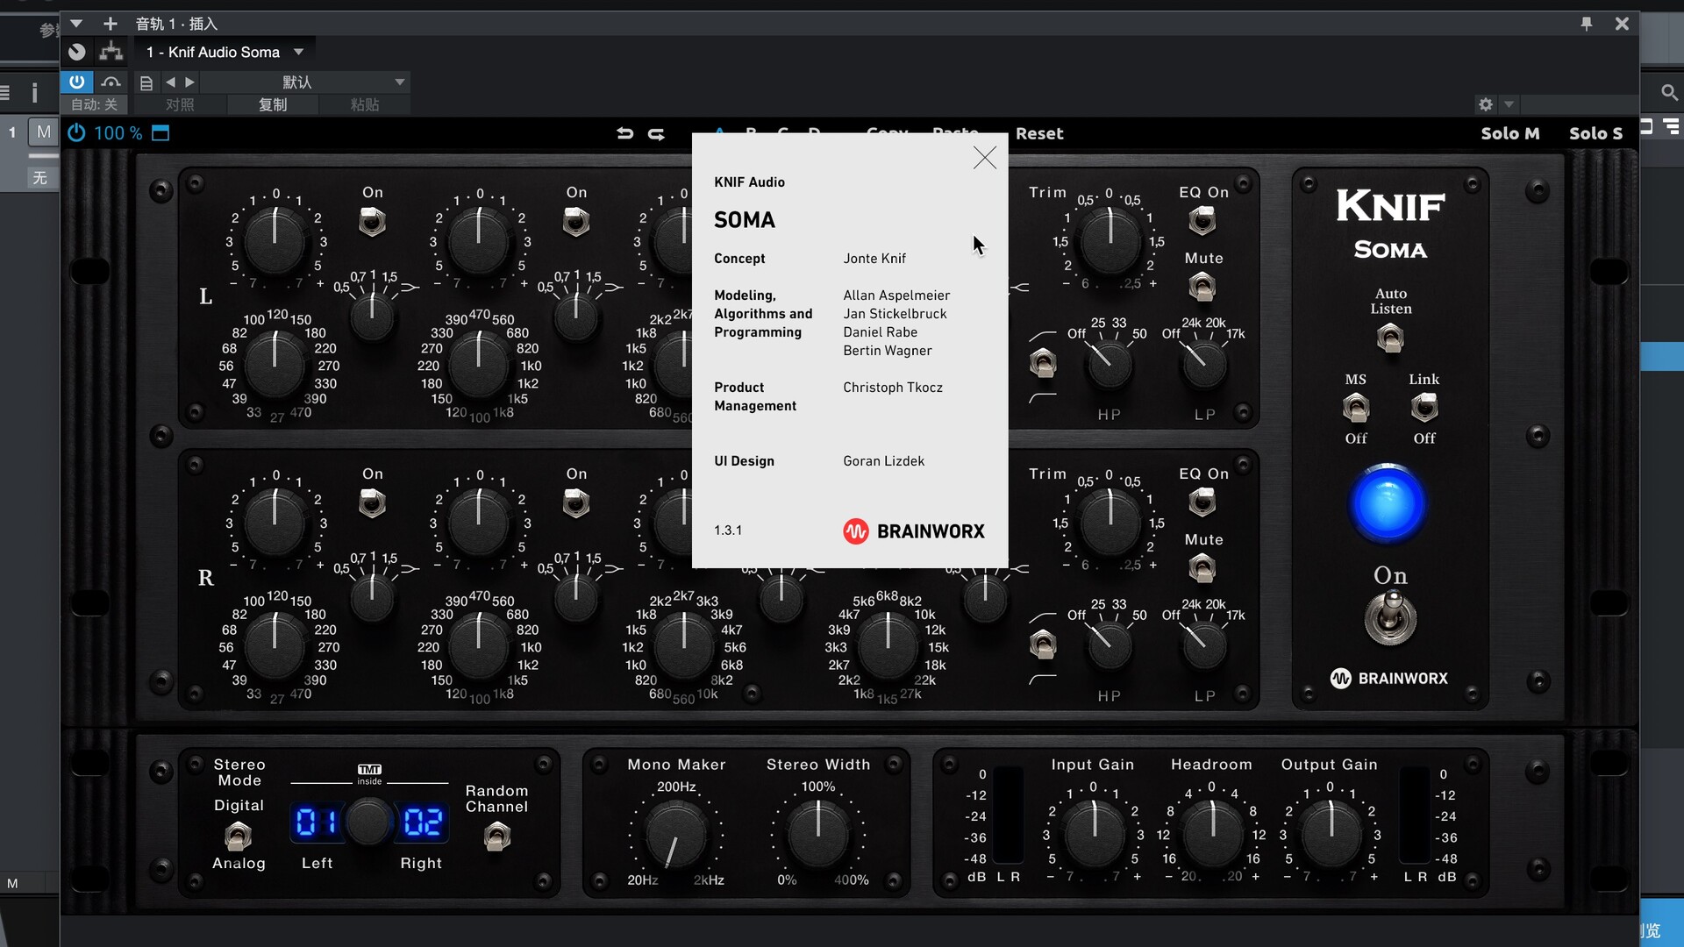Click the empty field right of the gear

tap(1581, 104)
